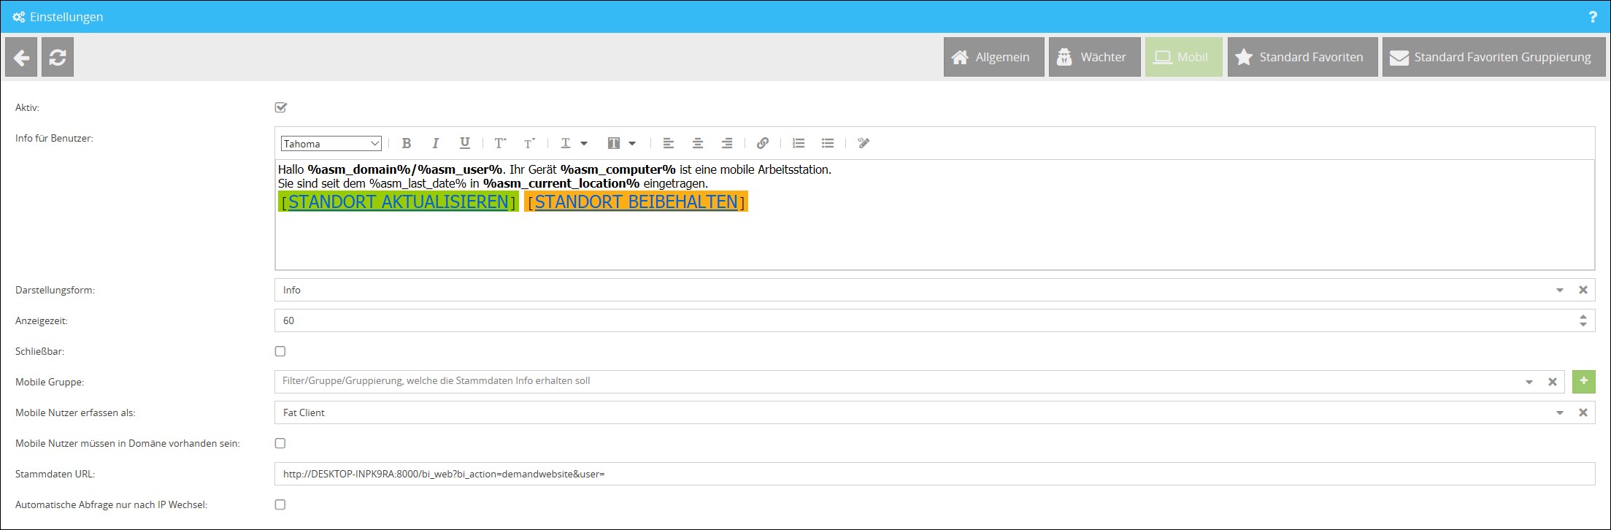Open the help question mark

[x=1592, y=17]
